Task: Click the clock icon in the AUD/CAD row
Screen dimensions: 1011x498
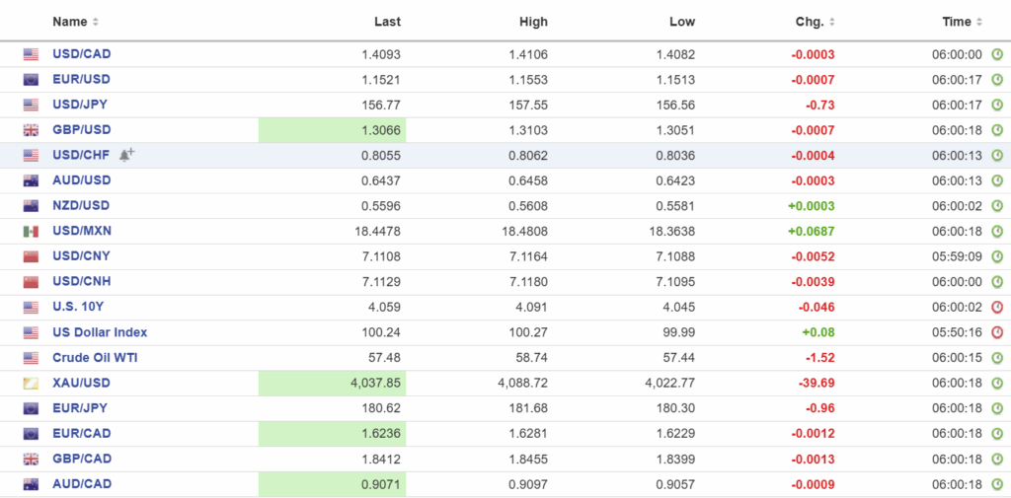Action: click(996, 484)
